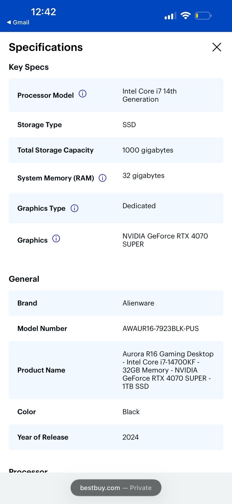232x504 pixels.
Task: Return to Gmail via back link
Action: (18, 22)
